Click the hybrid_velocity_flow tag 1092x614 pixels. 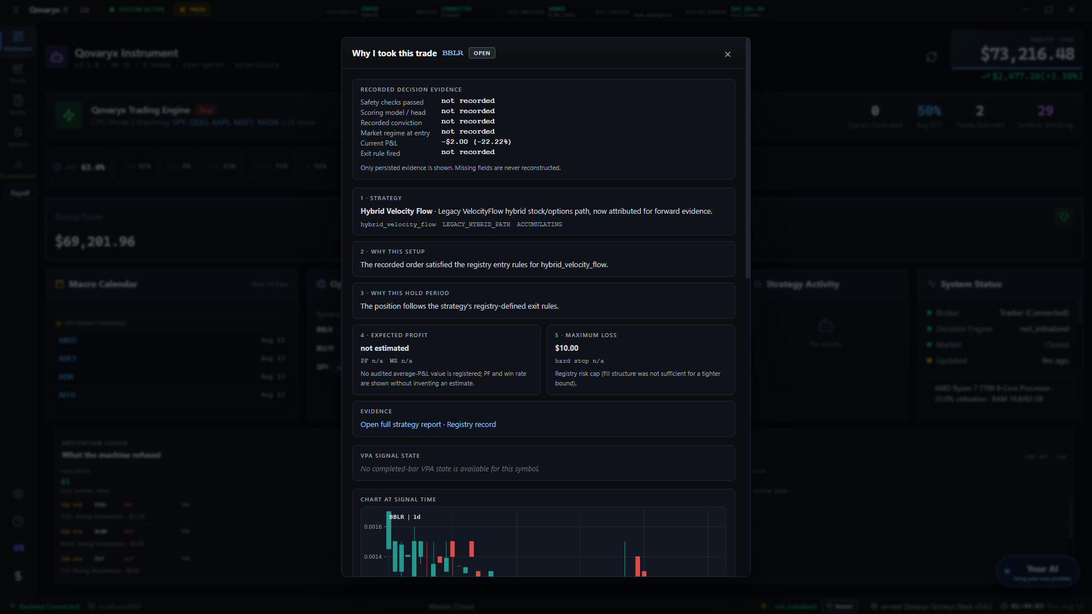(398, 225)
